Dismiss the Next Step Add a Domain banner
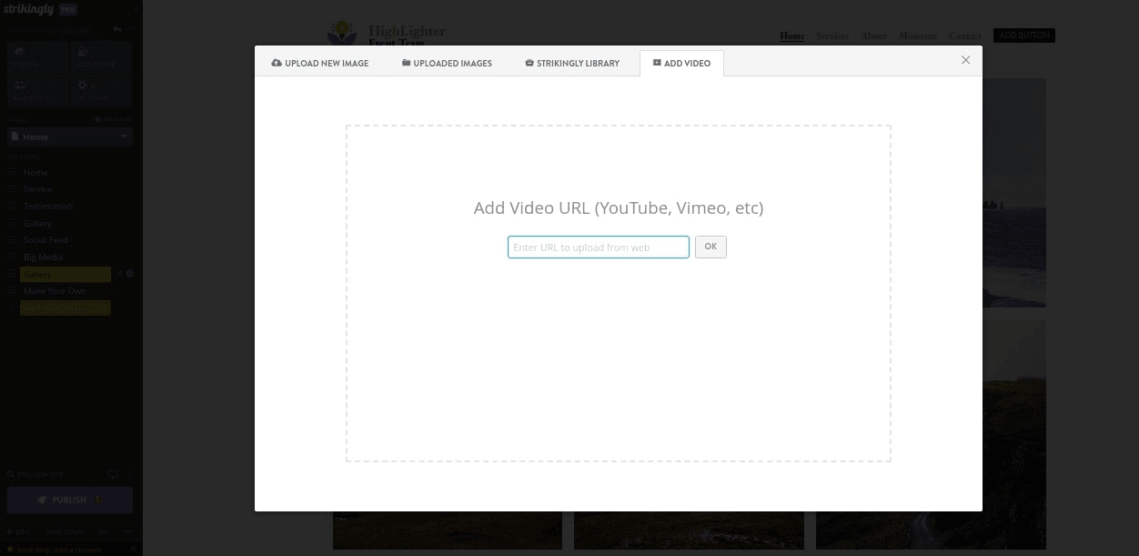 tap(134, 549)
